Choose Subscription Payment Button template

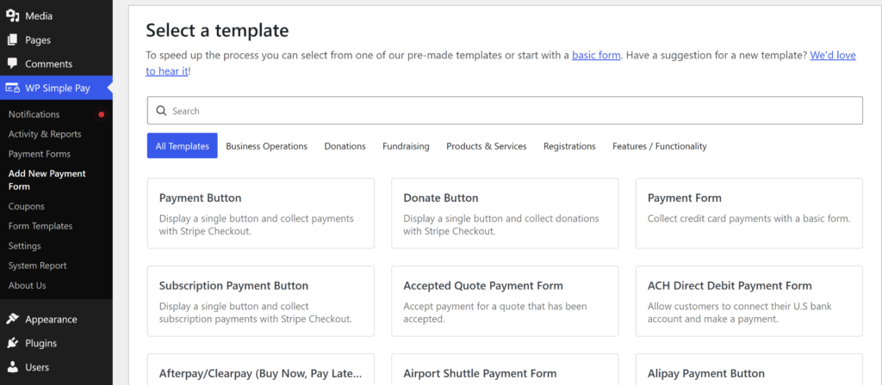tap(260, 301)
